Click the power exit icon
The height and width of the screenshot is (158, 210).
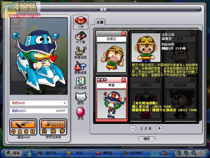click(x=202, y=153)
